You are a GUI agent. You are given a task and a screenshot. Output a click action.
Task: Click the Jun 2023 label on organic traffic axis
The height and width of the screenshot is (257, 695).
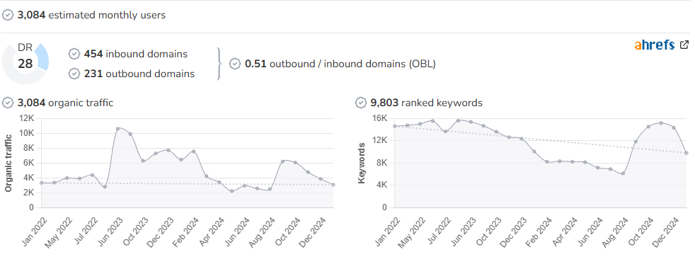click(110, 232)
